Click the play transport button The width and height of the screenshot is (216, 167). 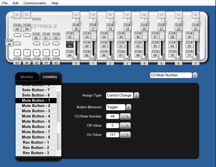click(x=46, y=52)
